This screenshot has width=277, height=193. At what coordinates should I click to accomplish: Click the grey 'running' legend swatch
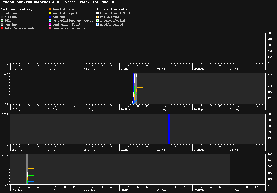2,24
